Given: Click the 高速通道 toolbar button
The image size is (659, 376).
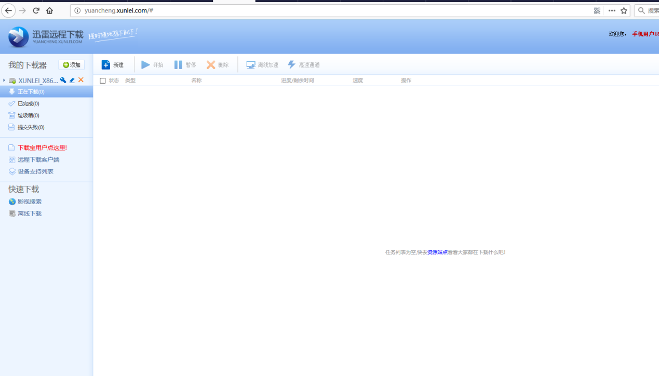Looking at the screenshot, I should coord(304,65).
